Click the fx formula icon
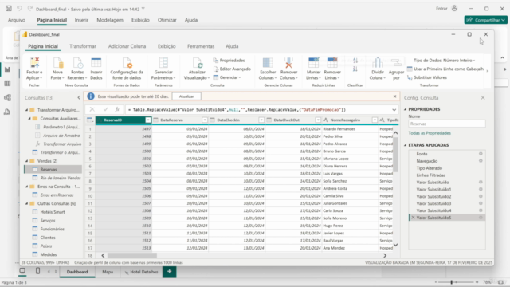This screenshot has height=287, width=510. point(117,110)
